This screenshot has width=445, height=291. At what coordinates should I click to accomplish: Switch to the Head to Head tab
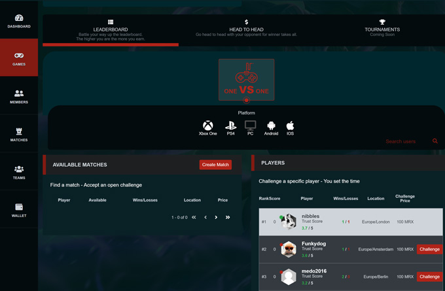246,30
